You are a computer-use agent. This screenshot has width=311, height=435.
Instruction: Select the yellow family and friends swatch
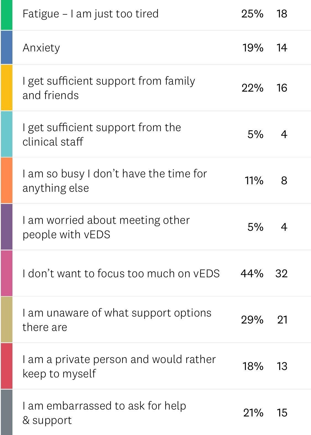click(x=6, y=88)
